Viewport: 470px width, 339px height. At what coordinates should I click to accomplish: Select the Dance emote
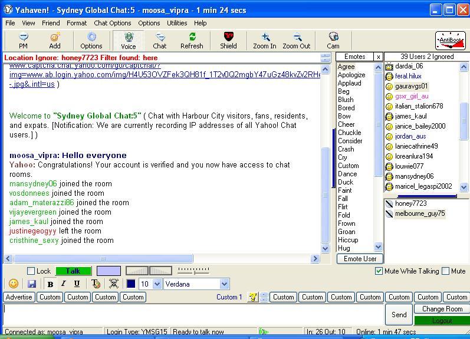pyautogui.click(x=347, y=174)
